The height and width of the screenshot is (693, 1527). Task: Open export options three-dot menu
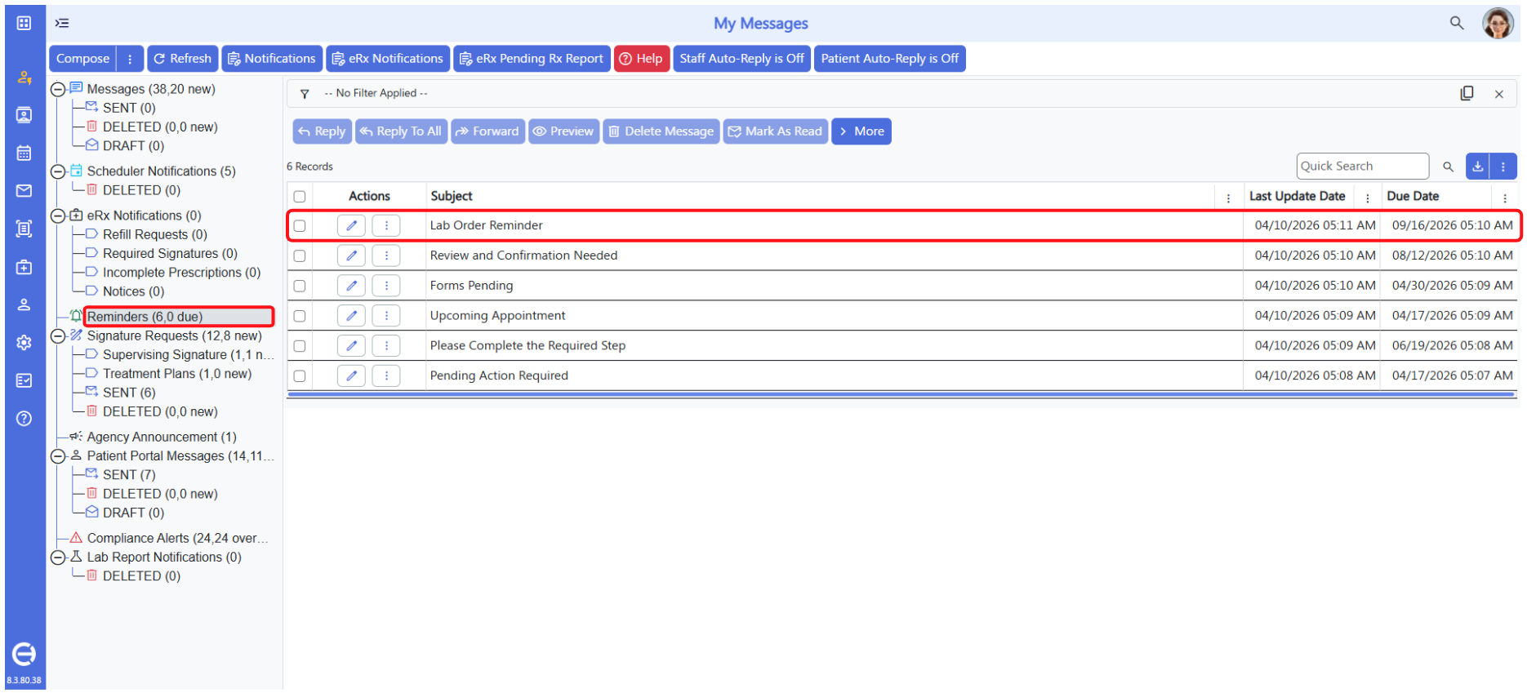(x=1503, y=167)
